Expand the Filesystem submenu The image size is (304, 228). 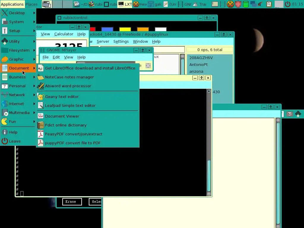(18, 50)
